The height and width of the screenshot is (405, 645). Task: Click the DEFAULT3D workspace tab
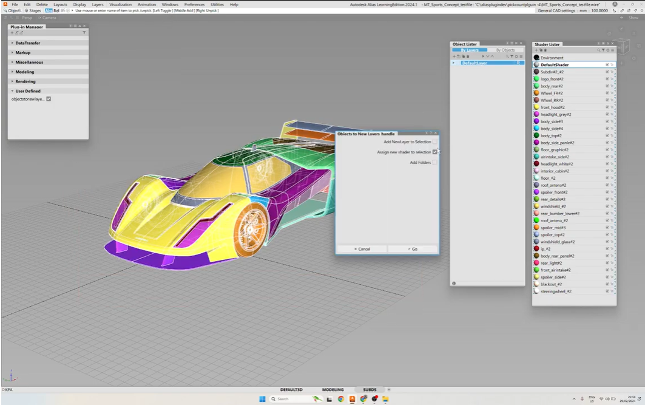291,389
